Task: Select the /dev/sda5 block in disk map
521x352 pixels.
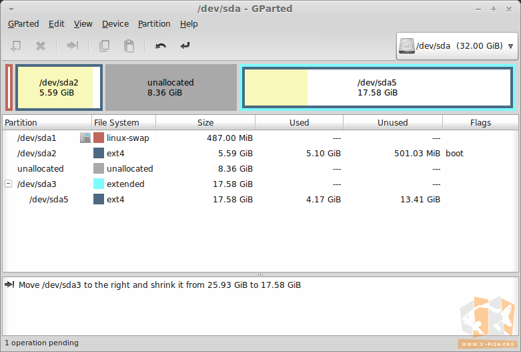Action: 377,87
